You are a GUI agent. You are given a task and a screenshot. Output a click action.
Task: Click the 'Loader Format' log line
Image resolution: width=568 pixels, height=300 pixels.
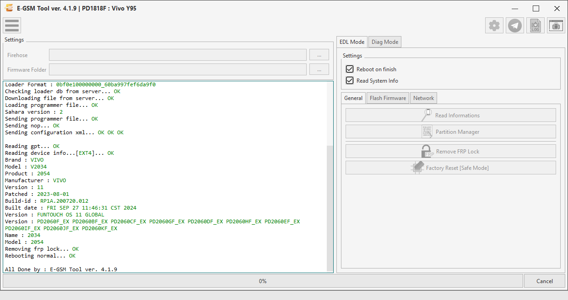[x=81, y=84]
